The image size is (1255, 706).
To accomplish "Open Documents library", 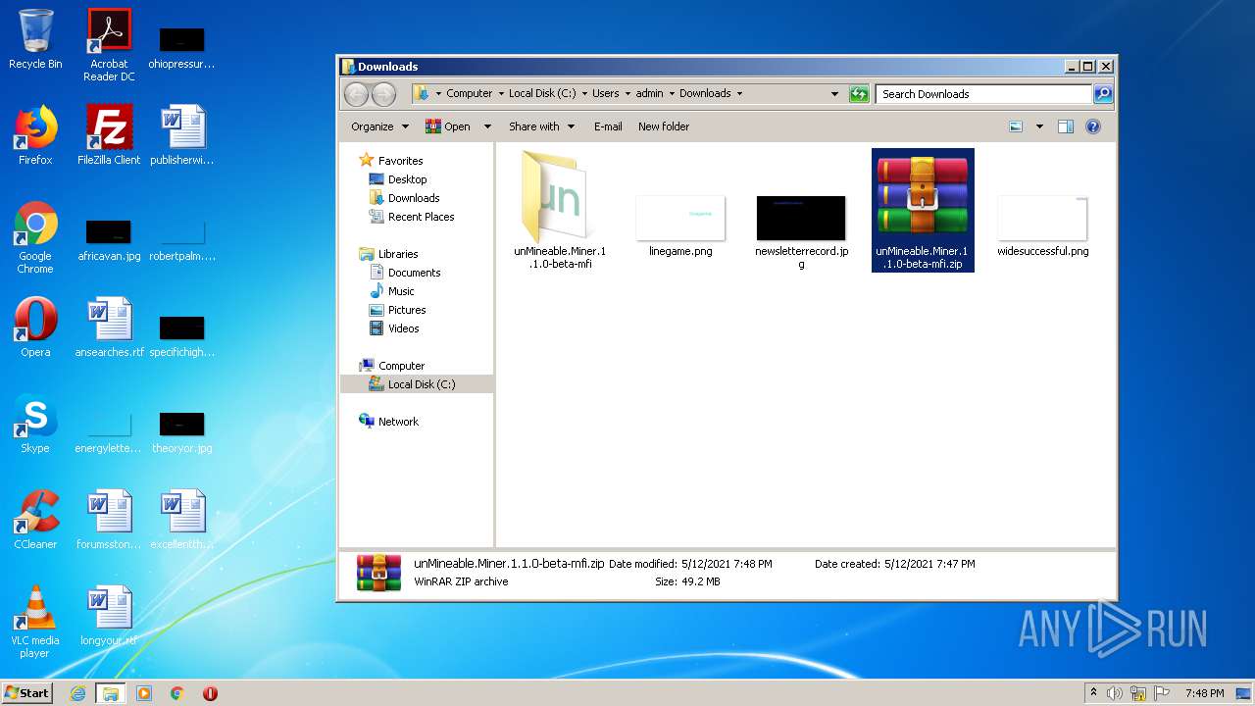I will click(x=414, y=273).
